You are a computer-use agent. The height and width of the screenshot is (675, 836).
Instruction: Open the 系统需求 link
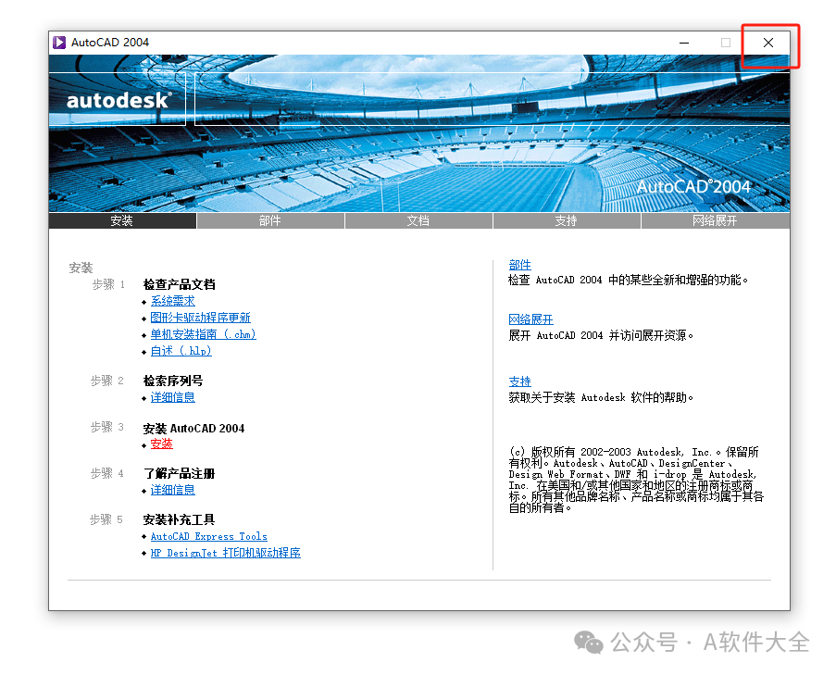[x=173, y=301]
